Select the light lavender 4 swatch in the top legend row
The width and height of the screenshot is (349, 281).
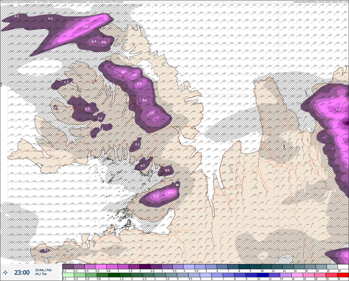click(189, 267)
